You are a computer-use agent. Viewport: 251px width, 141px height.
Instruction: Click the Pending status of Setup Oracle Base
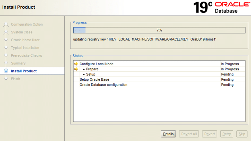coord(227,79)
